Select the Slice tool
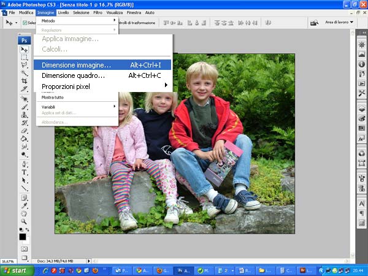 pyautogui.click(x=24, y=89)
